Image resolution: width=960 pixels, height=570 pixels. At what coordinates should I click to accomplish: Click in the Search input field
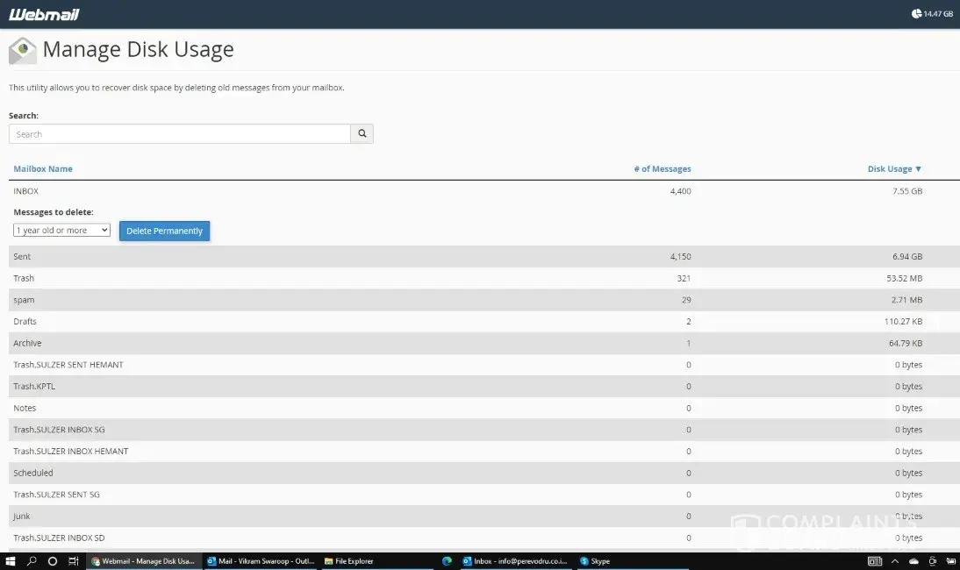click(179, 134)
